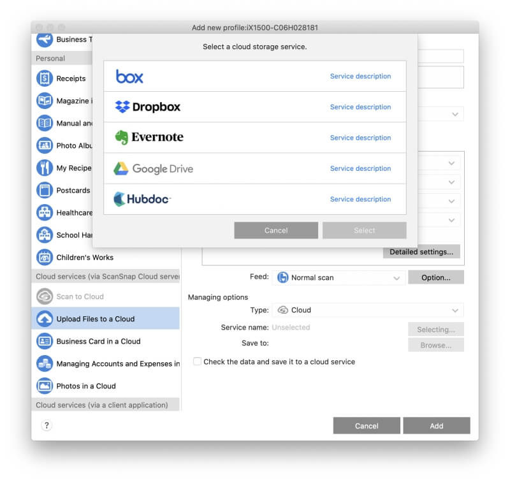Image resolution: width=510 pixels, height=482 pixels.
Task: Open help with the question mark button
Action: (47, 425)
